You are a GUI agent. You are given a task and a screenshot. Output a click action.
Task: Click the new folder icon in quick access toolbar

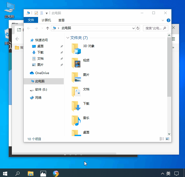tap(42, 13)
